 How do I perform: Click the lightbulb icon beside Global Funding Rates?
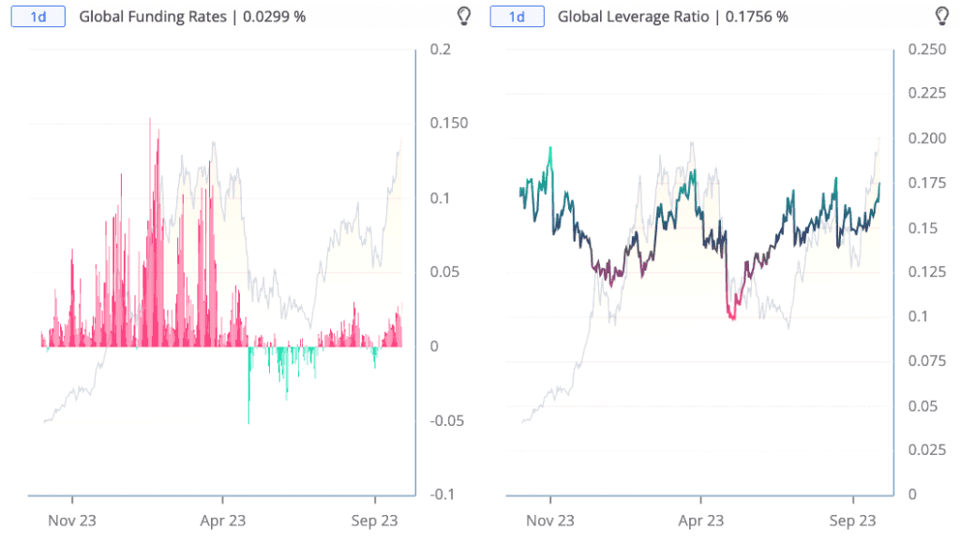point(462,16)
